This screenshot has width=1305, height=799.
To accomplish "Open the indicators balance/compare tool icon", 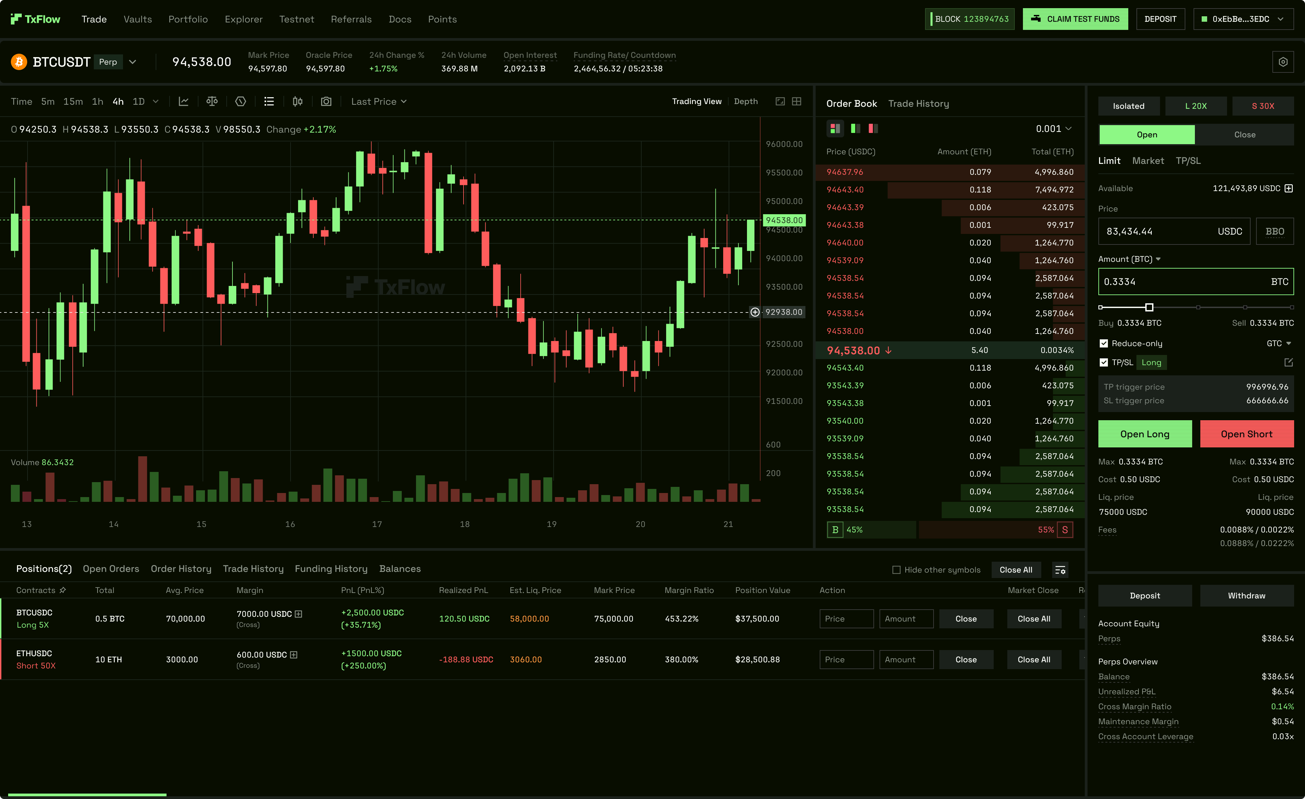I will 212,101.
